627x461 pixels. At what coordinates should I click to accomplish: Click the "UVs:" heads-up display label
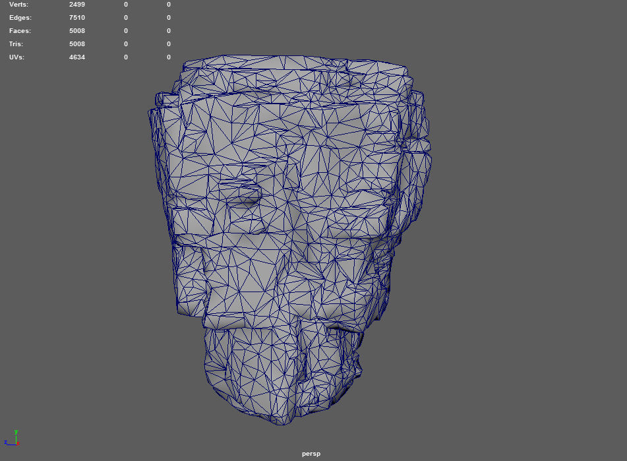[16, 57]
